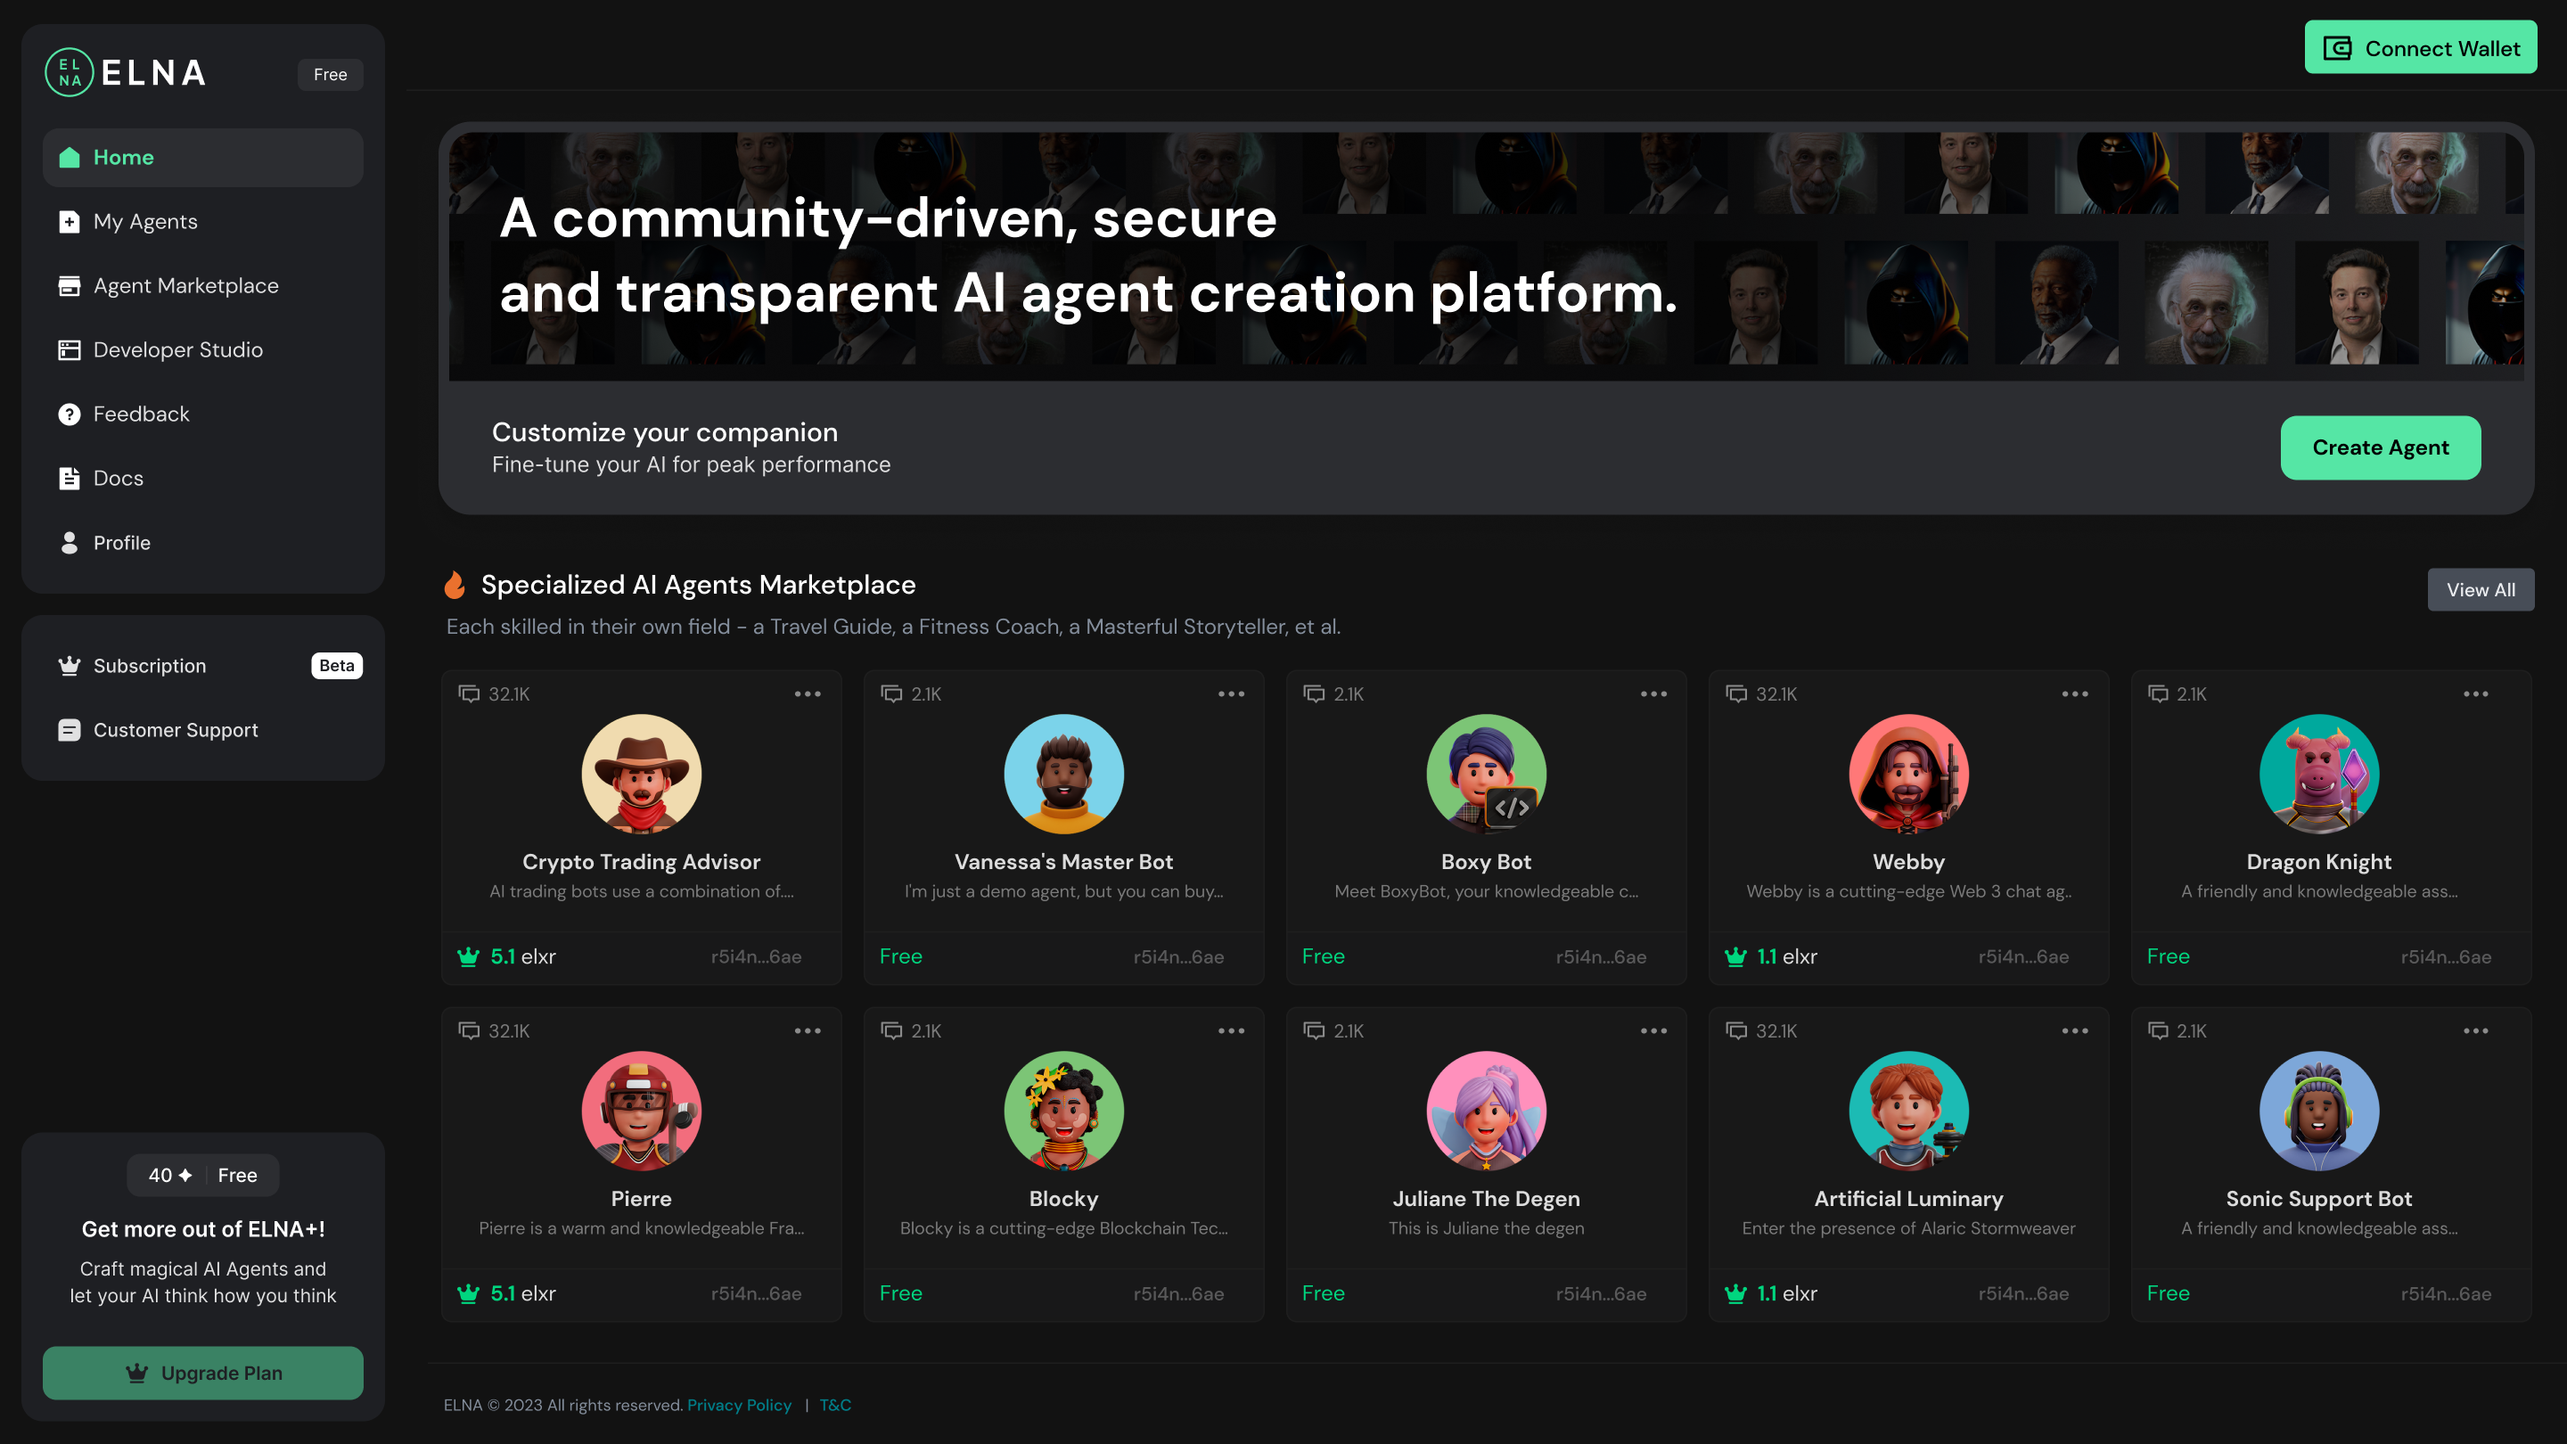Click the Home sidebar icon

click(69, 158)
